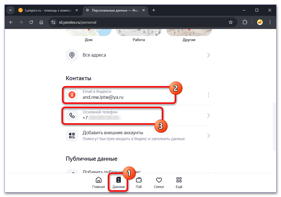The height and width of the screenshot is (197, 281).
Task: Reload the current page
Action: click(x=31, y=22)
